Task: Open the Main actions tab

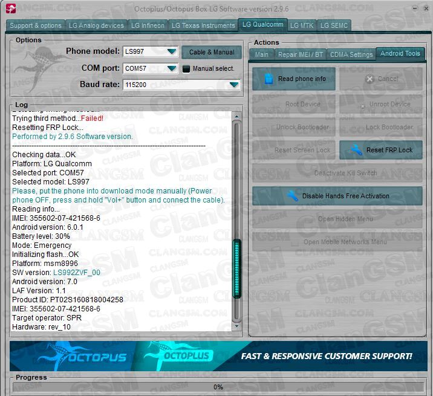Action: click(x=261, y=54)
